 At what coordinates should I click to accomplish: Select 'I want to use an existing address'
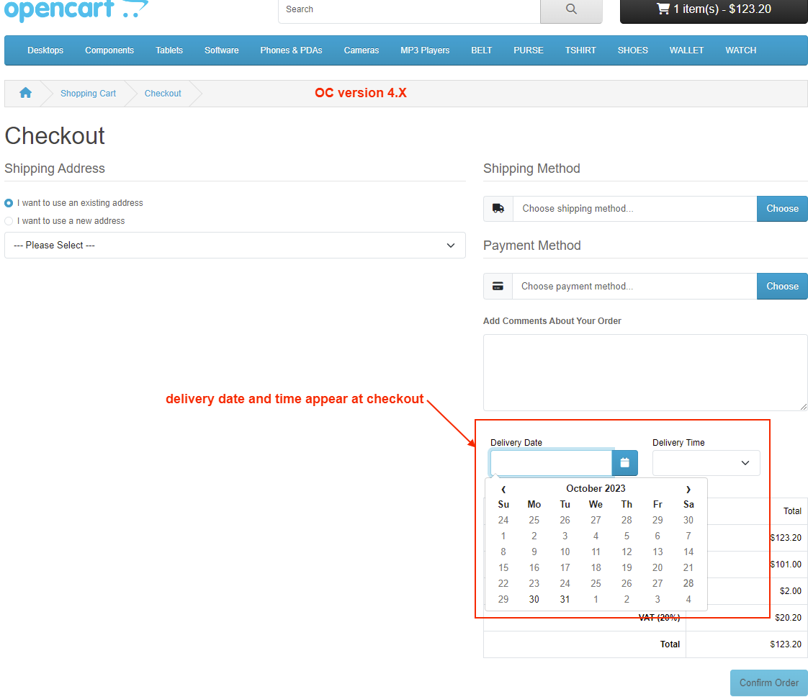pos(9,203)
